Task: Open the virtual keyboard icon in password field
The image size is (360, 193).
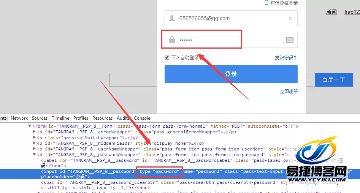Action: 290,40
